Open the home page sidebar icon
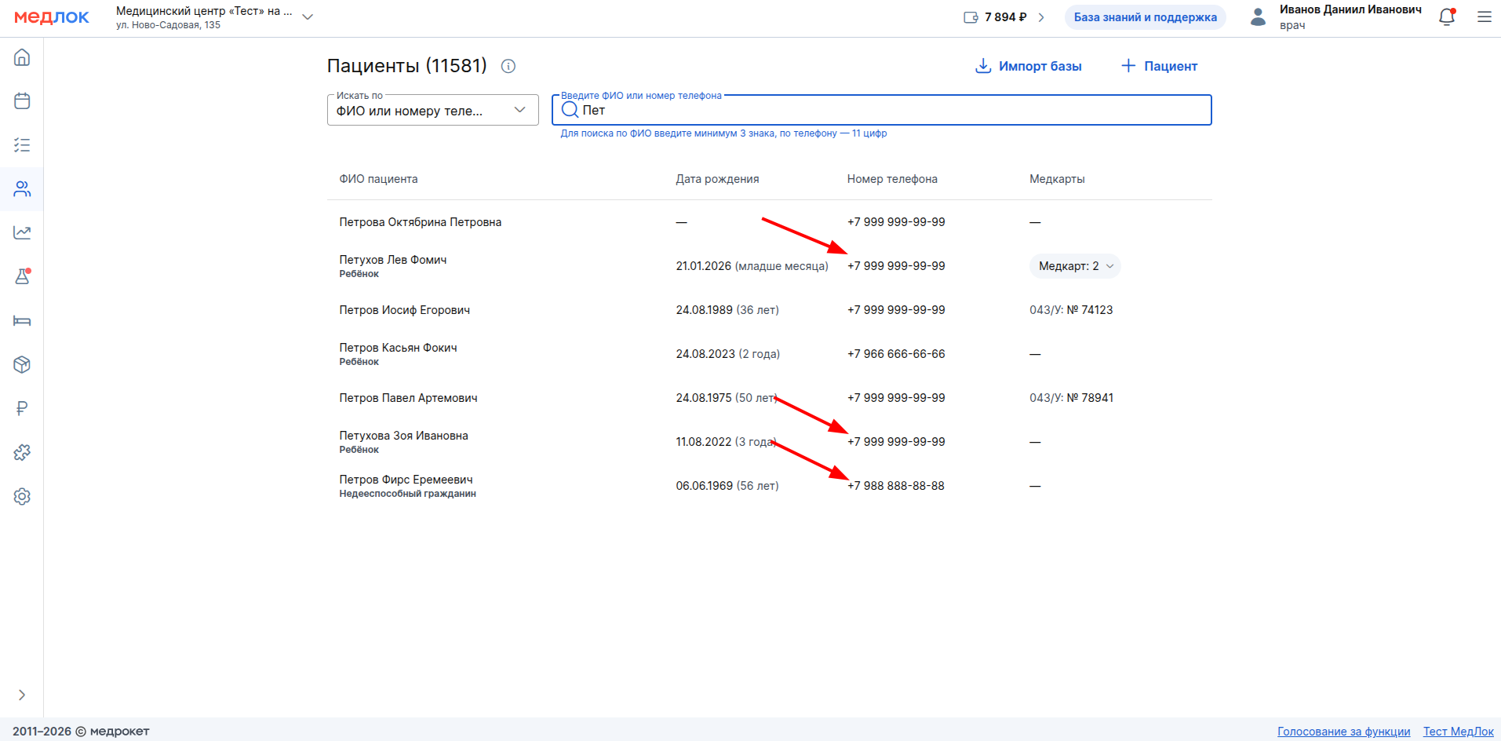Image resolution: width=1501 pixels, height=741 pixels. [22, 57]
